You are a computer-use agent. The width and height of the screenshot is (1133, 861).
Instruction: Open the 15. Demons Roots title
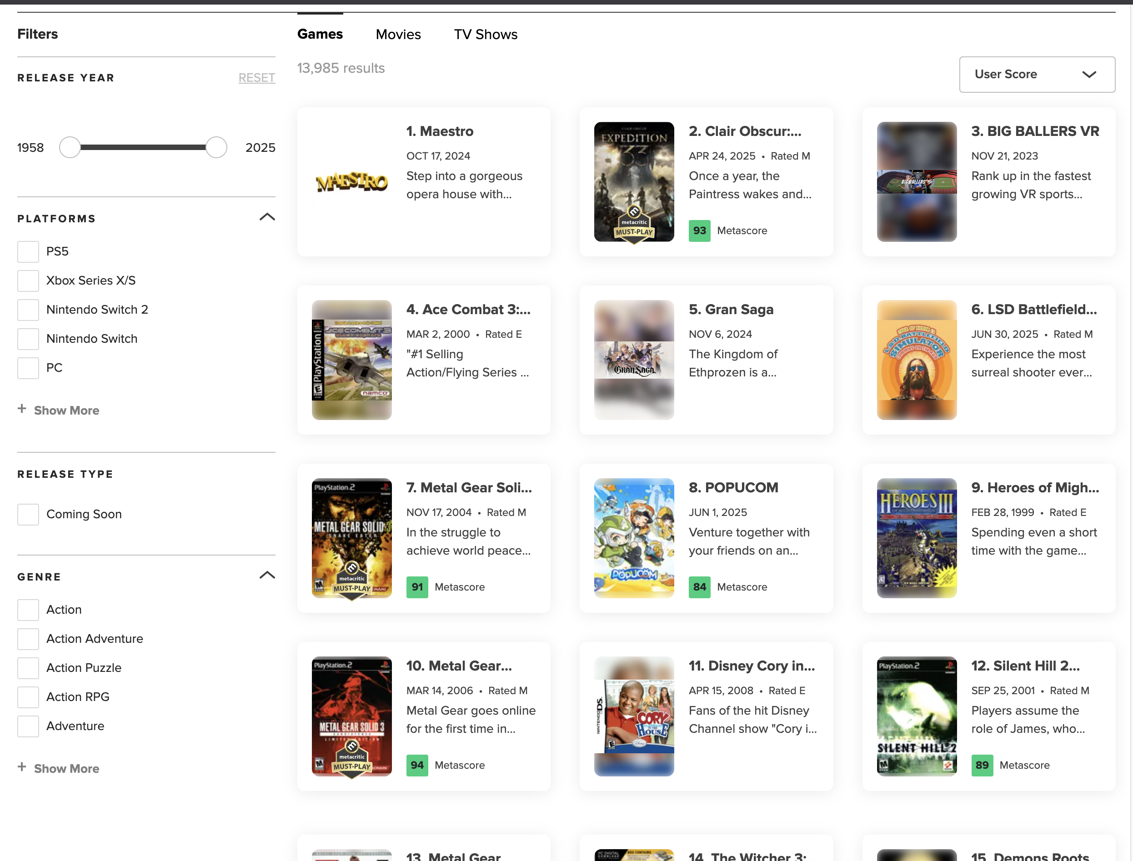pyautogui.click(x=1030, y=856)
